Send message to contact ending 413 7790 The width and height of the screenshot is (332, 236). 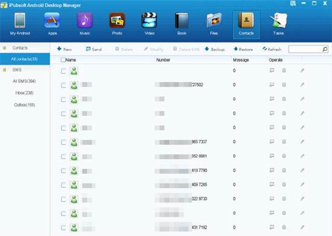pyautogui.click(x=272, y=170)
